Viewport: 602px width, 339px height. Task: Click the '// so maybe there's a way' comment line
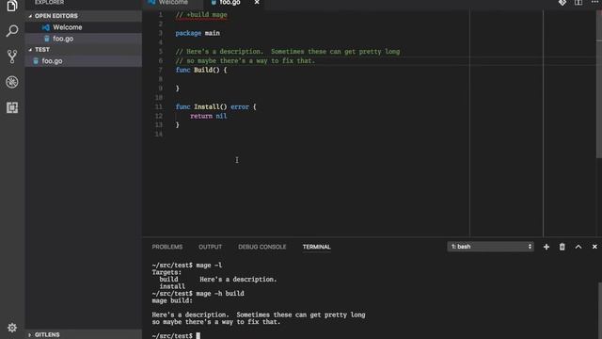(x=245, y=60)
